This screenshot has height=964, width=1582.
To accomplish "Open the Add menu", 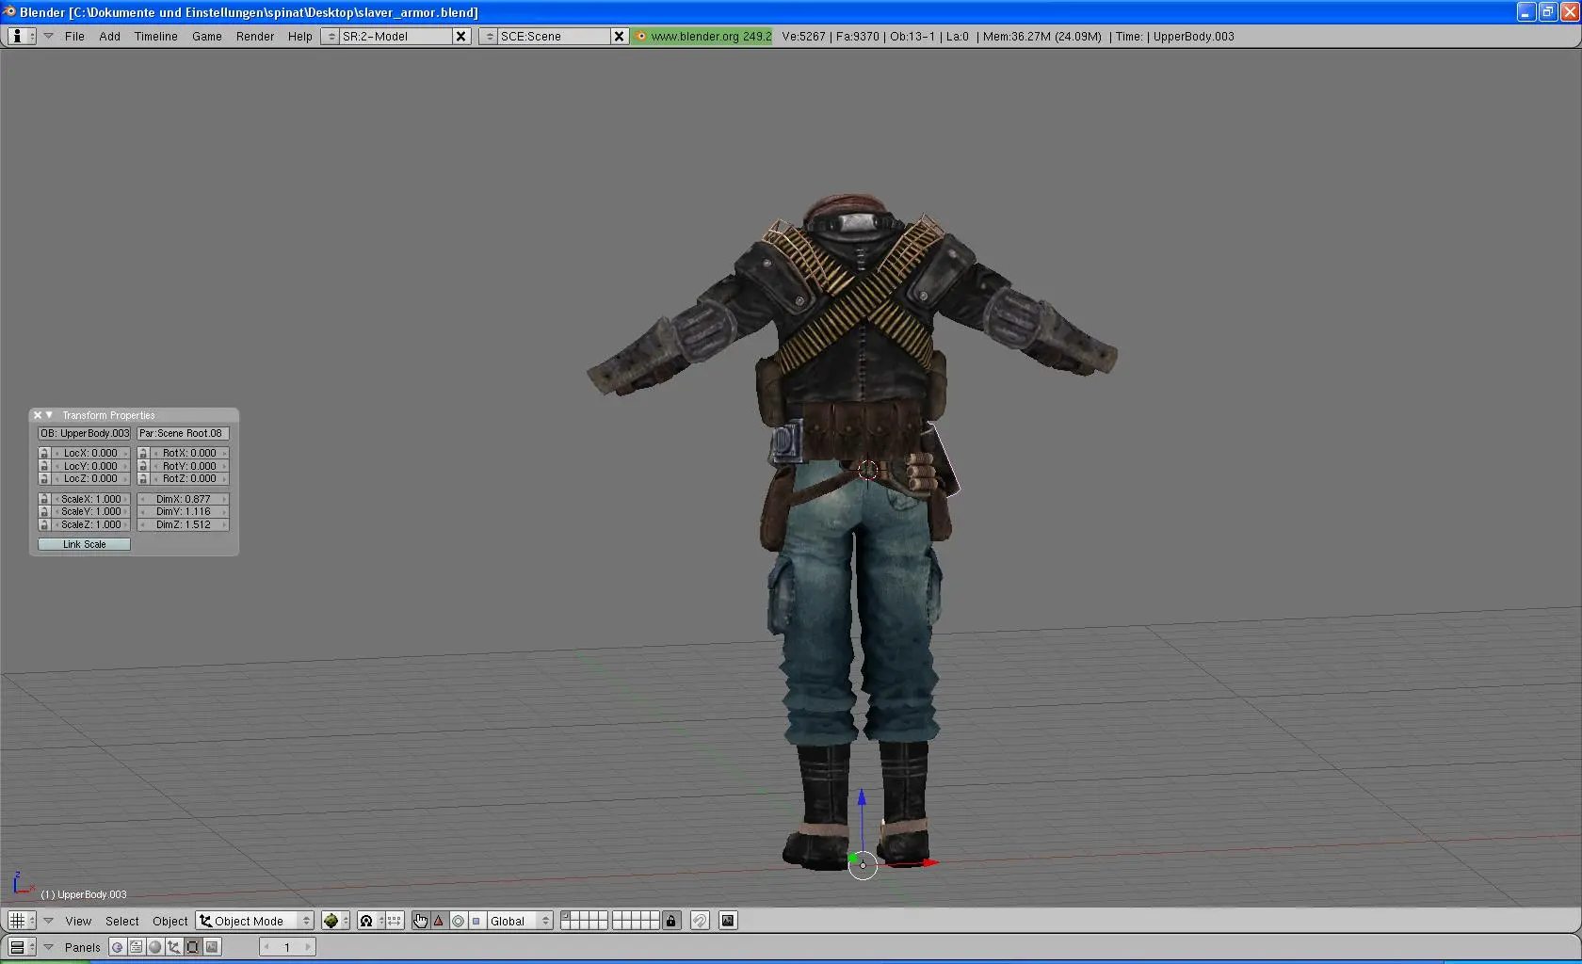I will coord(109,36).
